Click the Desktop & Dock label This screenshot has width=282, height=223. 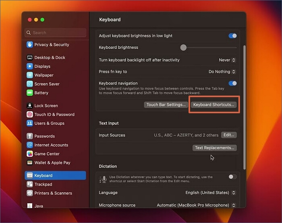click(x=50, y=57)
